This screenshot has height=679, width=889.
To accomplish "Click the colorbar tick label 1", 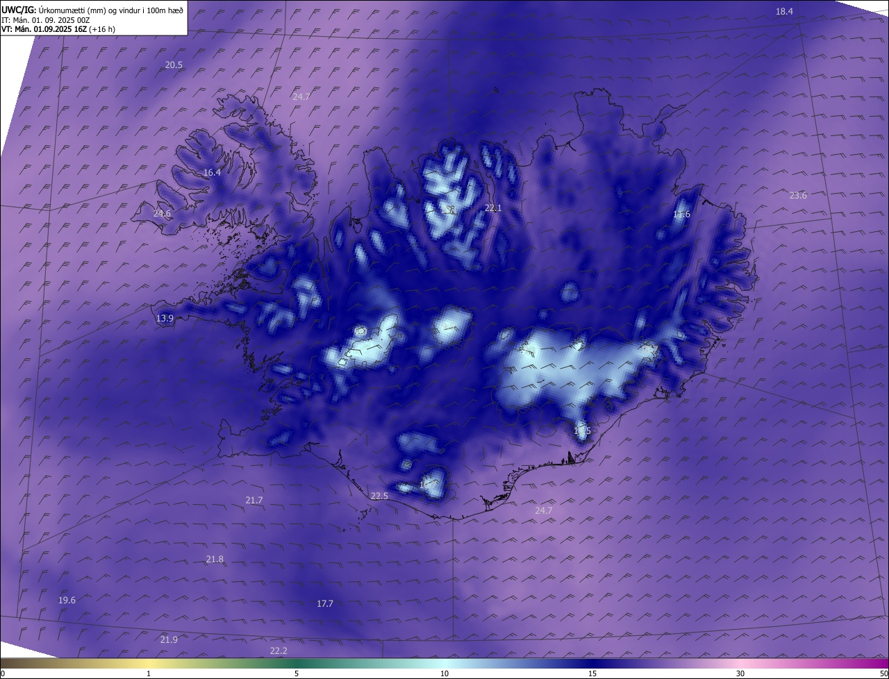I will (x=149, y=673).
